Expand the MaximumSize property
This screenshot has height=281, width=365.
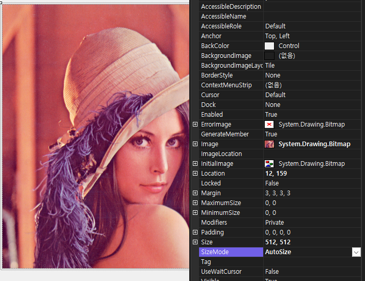coord(195,202)
